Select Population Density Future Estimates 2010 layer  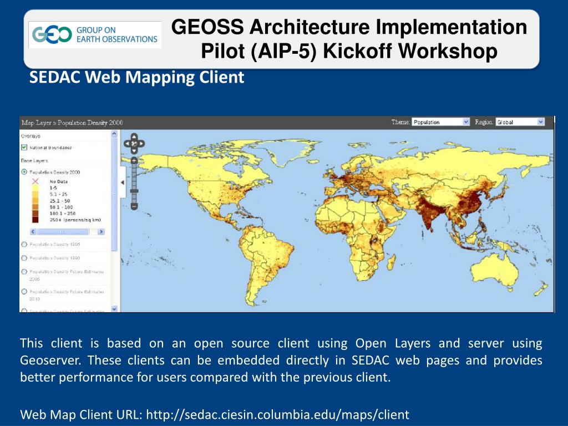click(24, 291)
